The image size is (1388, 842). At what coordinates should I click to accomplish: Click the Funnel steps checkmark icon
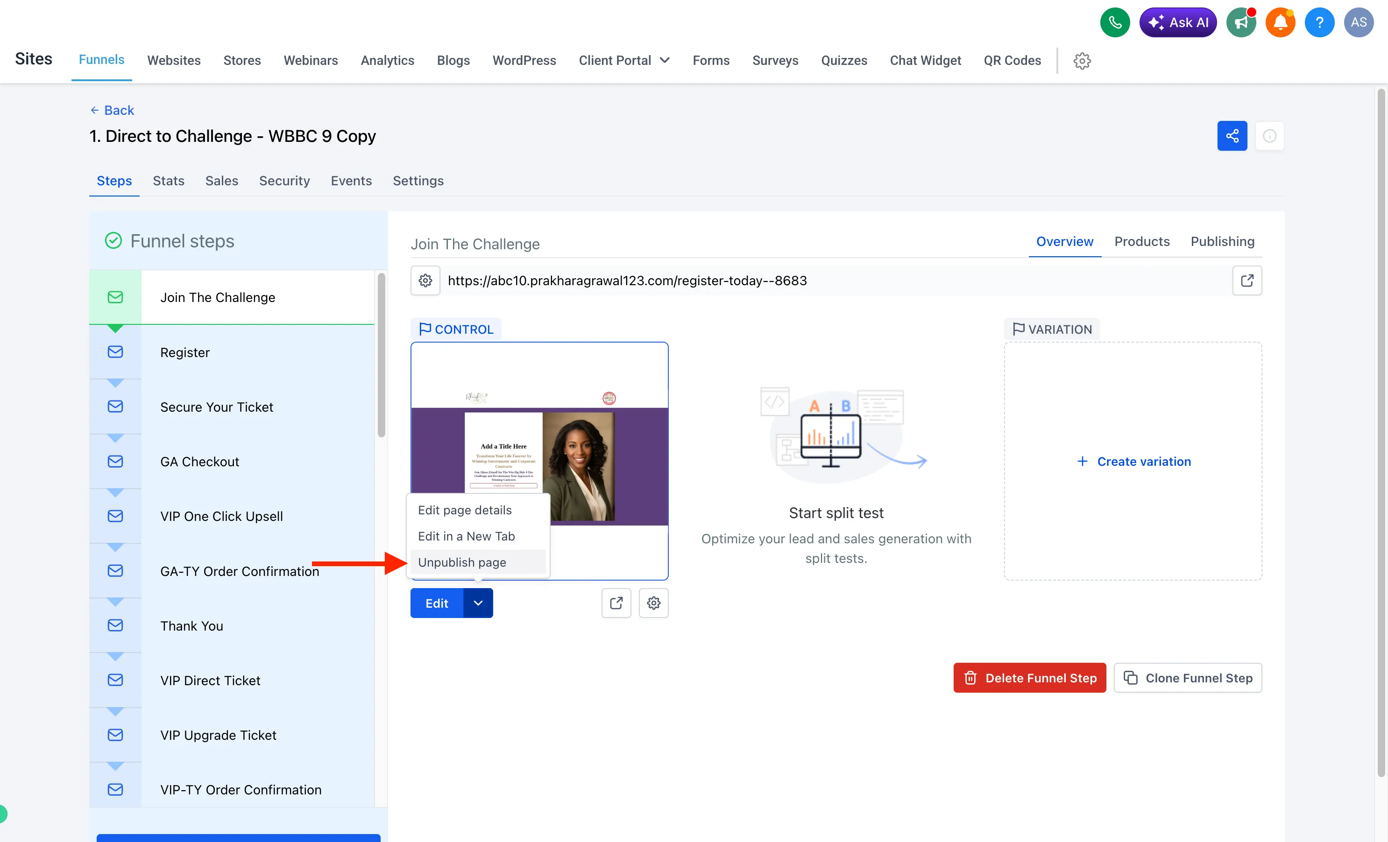tap(113, 241)
